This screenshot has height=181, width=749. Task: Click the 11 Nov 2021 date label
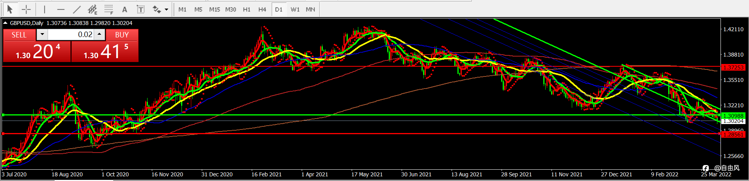point(567,174)
